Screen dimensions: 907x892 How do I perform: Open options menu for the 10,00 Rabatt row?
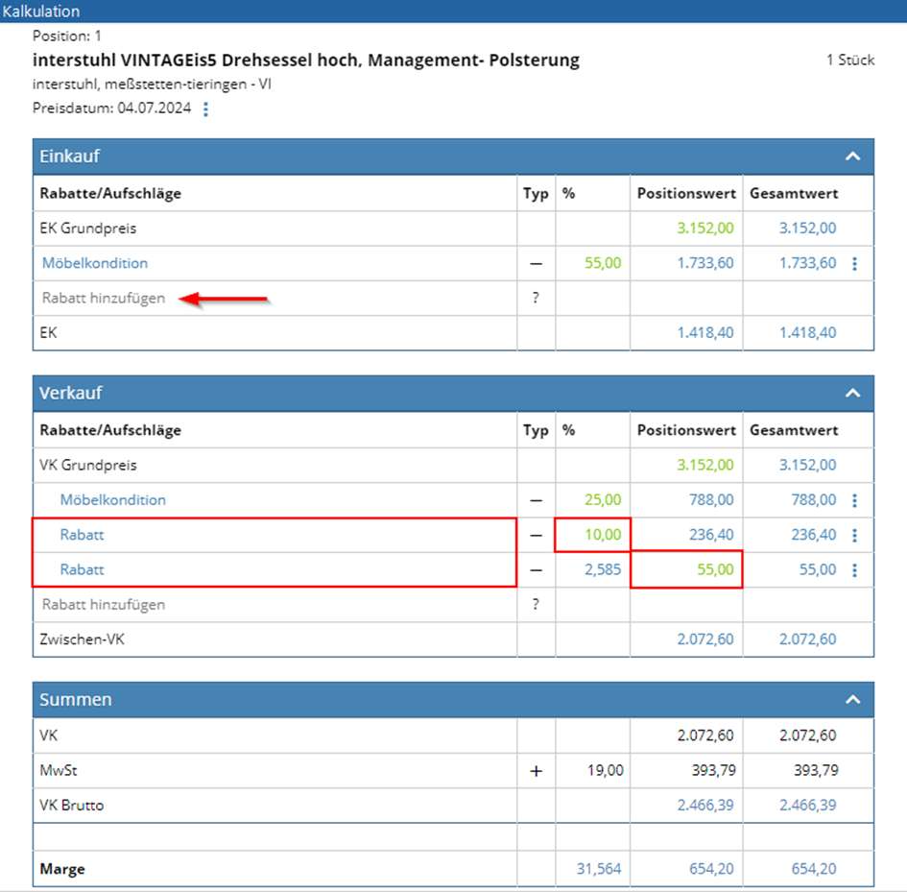pos(855,536)
